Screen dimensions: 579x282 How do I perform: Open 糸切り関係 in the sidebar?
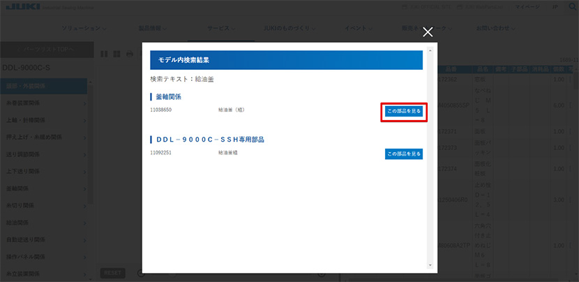(43, 205)
